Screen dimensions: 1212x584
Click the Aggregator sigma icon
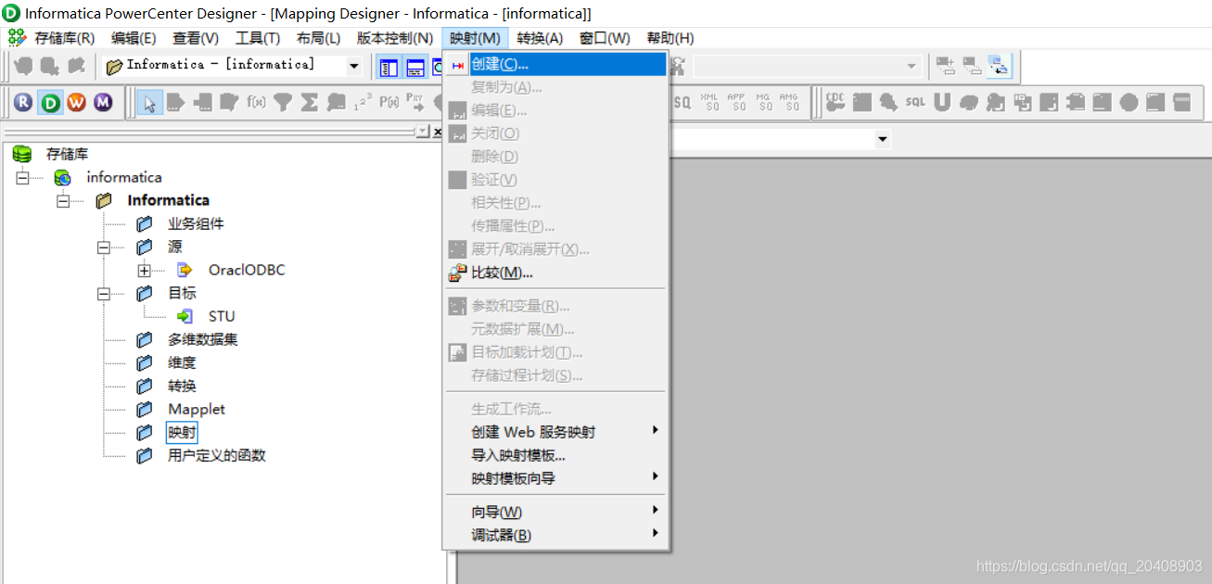[310, 102]
